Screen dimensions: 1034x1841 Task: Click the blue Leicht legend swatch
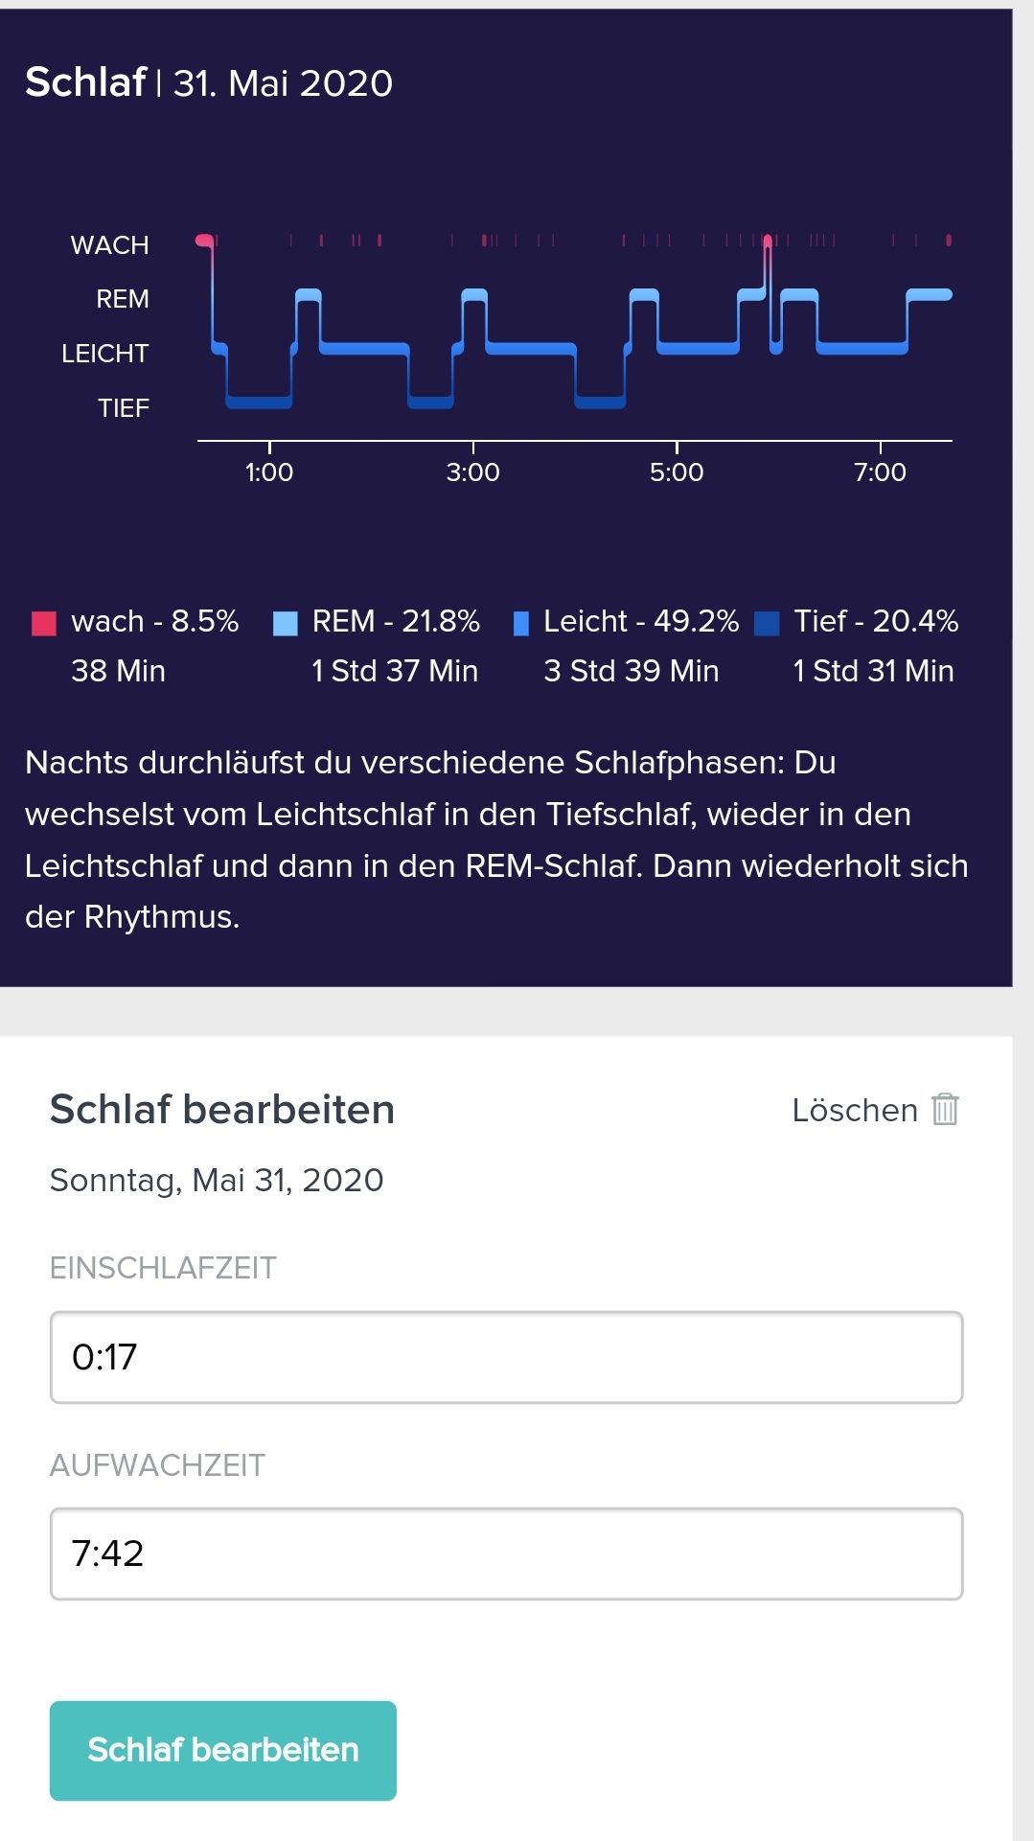(521, 623)
